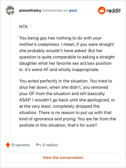126x168 pixels.
Task: Open planethaley's avatar image
Action: click(10, 10)
